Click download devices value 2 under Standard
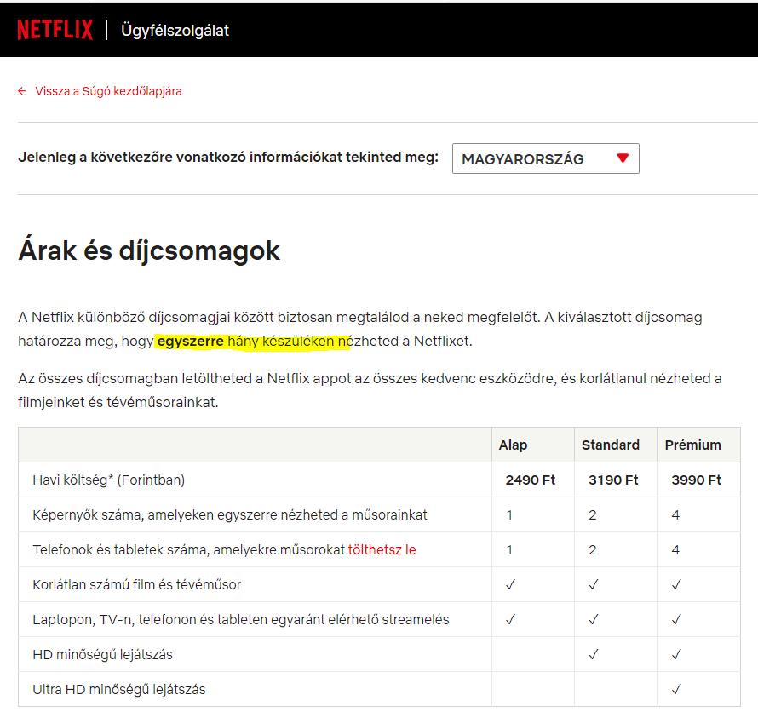The width and height of the screenshot is (758, 718). click(x=592, y=549)
